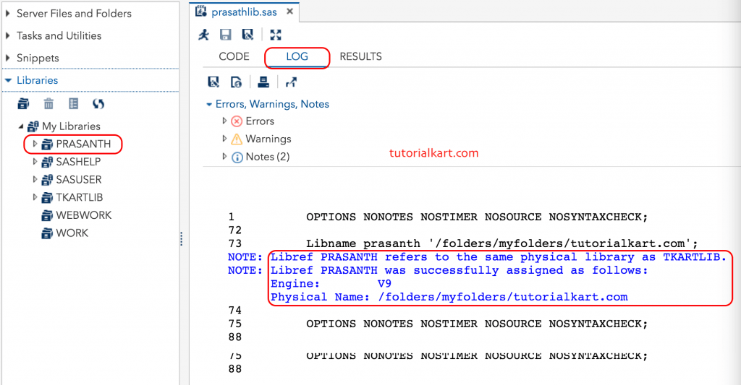This screenshot has width=741, height=385.
Task: Click the WORK library icon
Action: tap(47, 233)
